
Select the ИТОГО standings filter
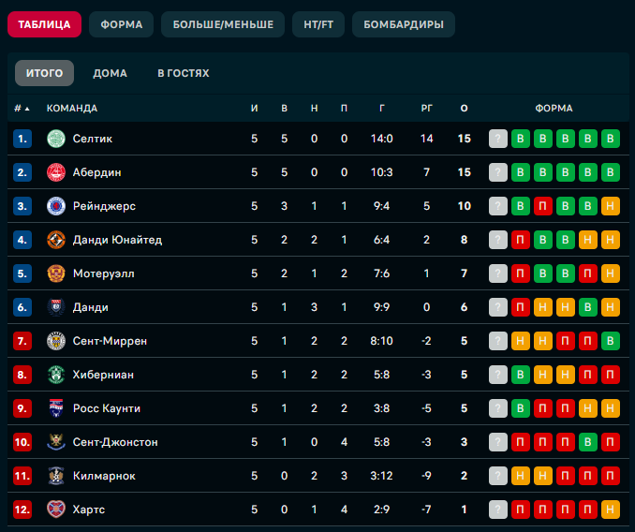(45, 73)
